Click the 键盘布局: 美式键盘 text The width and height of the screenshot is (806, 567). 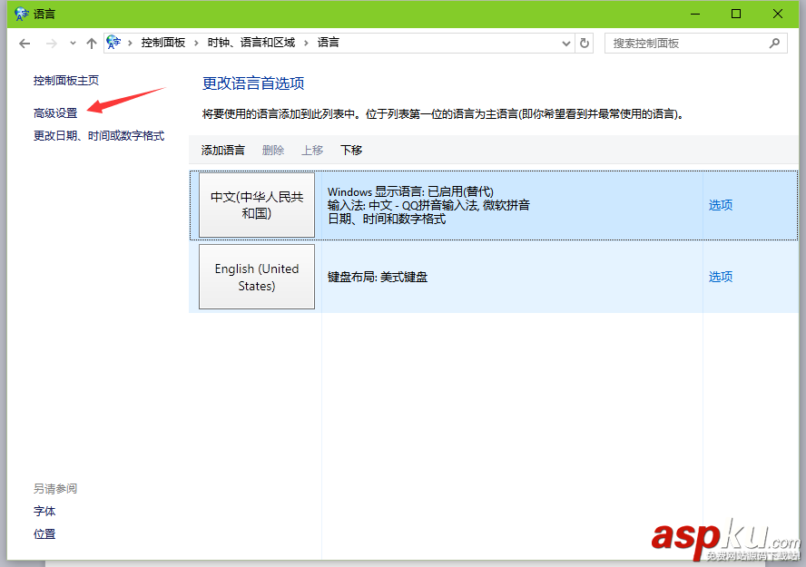[x=378, y=278]
